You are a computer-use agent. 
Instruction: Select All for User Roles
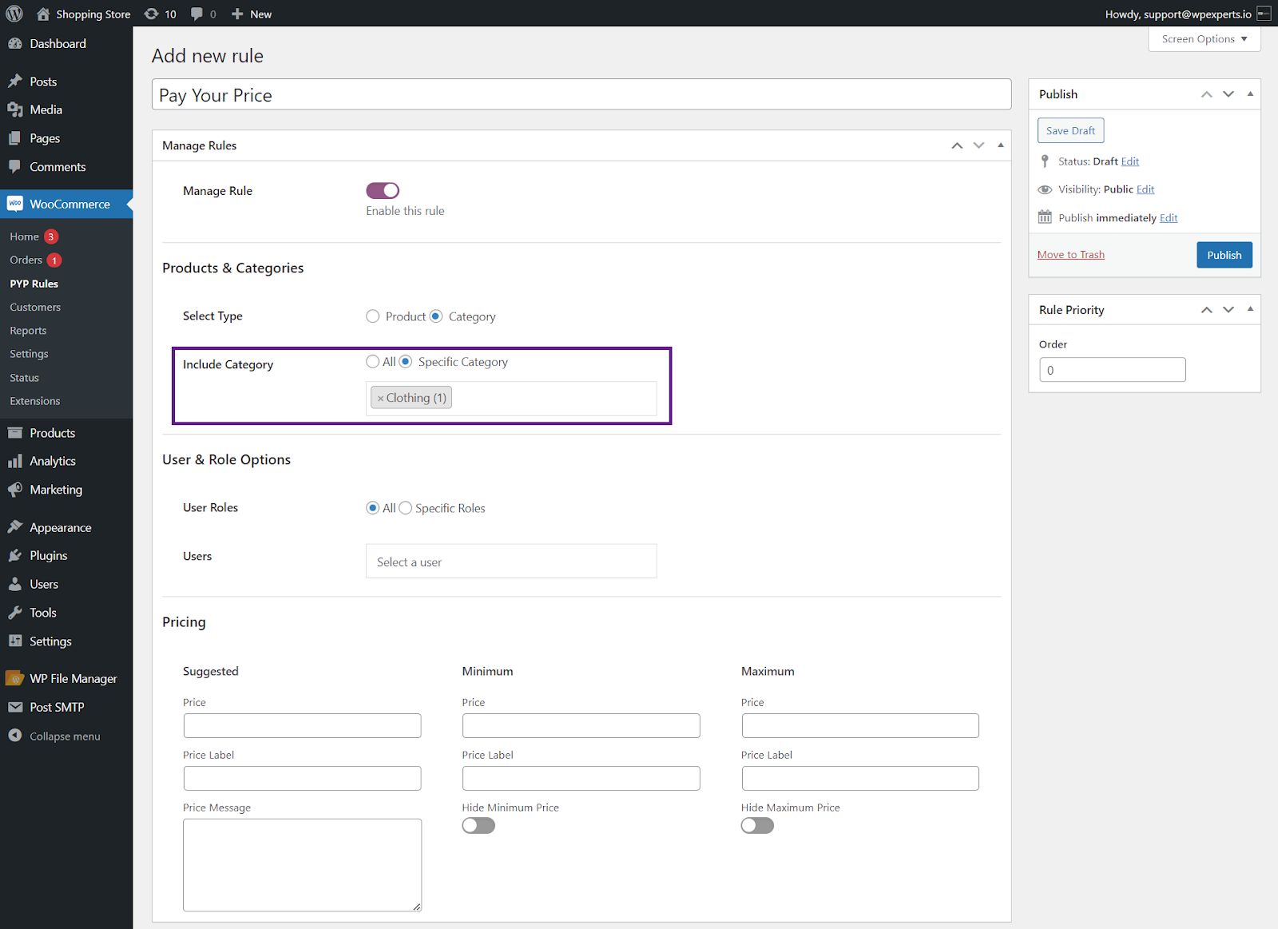(x=373, y=508)
